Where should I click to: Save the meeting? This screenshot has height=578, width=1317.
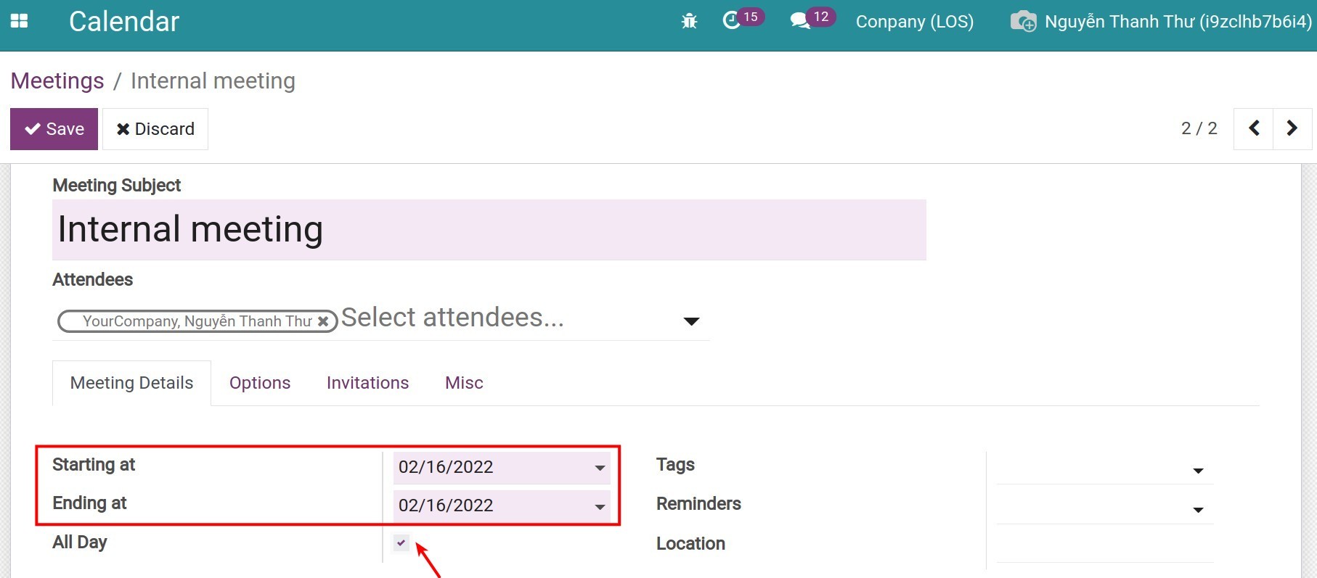[x=54, y=129]
